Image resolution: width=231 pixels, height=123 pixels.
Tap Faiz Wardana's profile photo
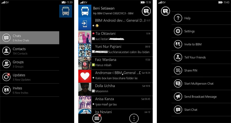[x=85, y=63]
